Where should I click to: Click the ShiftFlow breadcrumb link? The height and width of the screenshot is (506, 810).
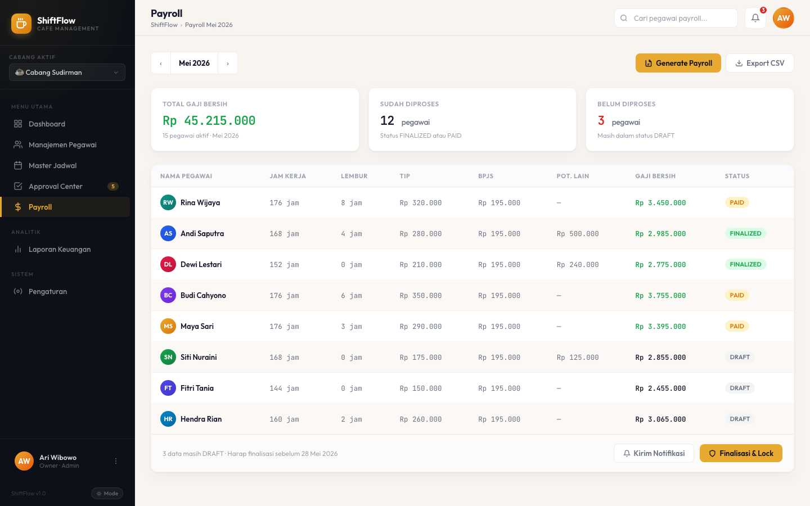[x=164, y=25]
